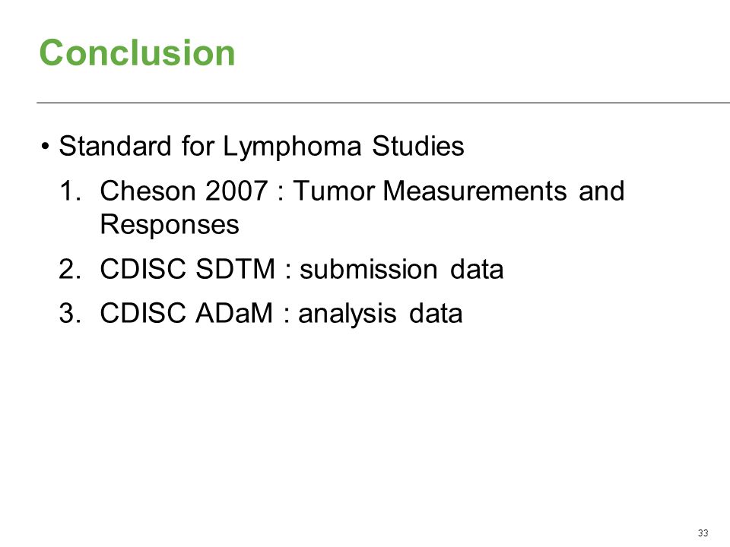The width and height of the screenshot is (730, 547).
Task: Click the list number 3.
Action: coord(70,313)
